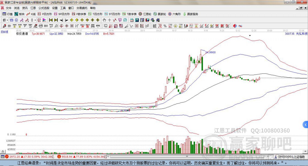The image size is (308, 166).
Task: Click the colored flag marker icon
Action: tap(45, 20)
